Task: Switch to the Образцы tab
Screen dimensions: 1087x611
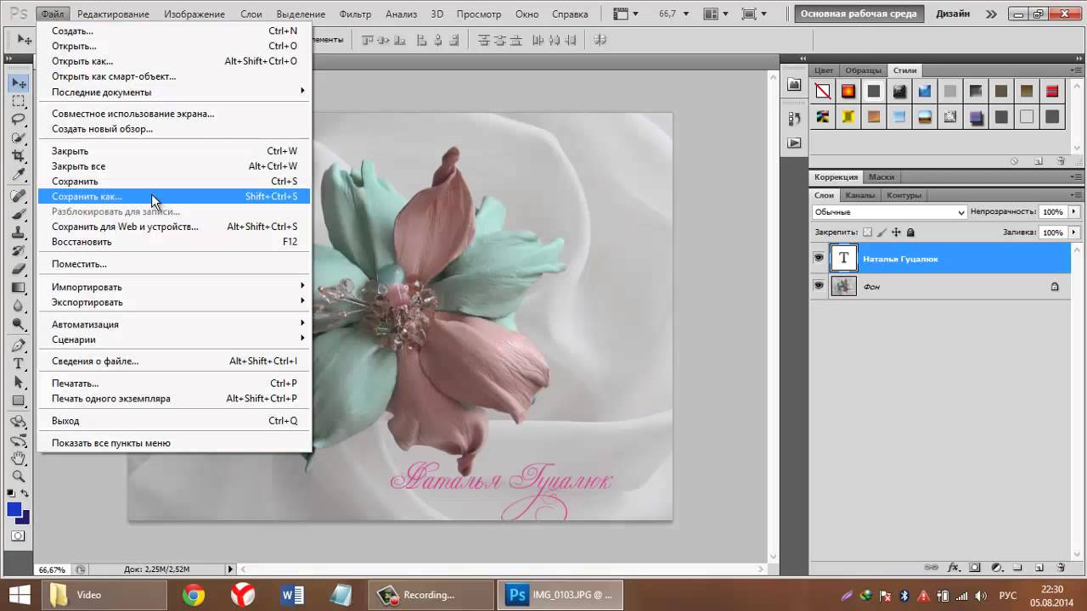Action: click(864, 70)
